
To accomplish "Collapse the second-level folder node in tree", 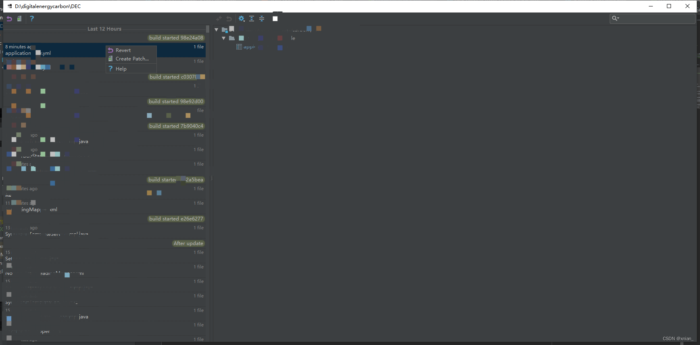I will [224, 38].
